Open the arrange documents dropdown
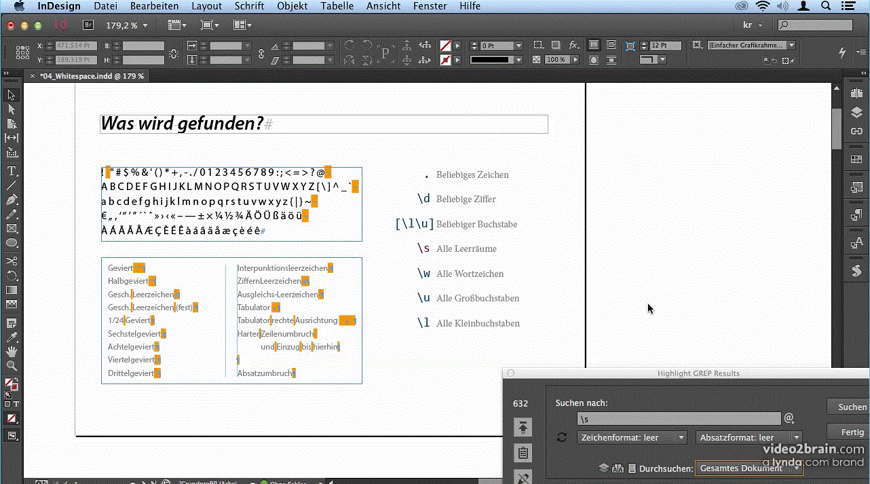The width and height of the screenshot is (870, 484). (x=243, y=25)
